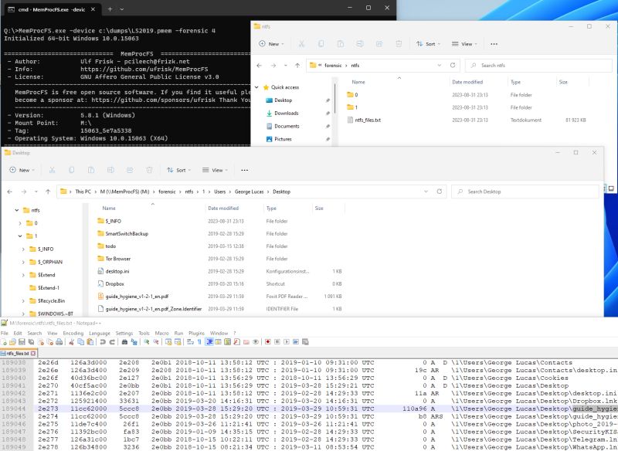
Task: Click the Zoom In icon in Notepad++
Action: (146, 346)
